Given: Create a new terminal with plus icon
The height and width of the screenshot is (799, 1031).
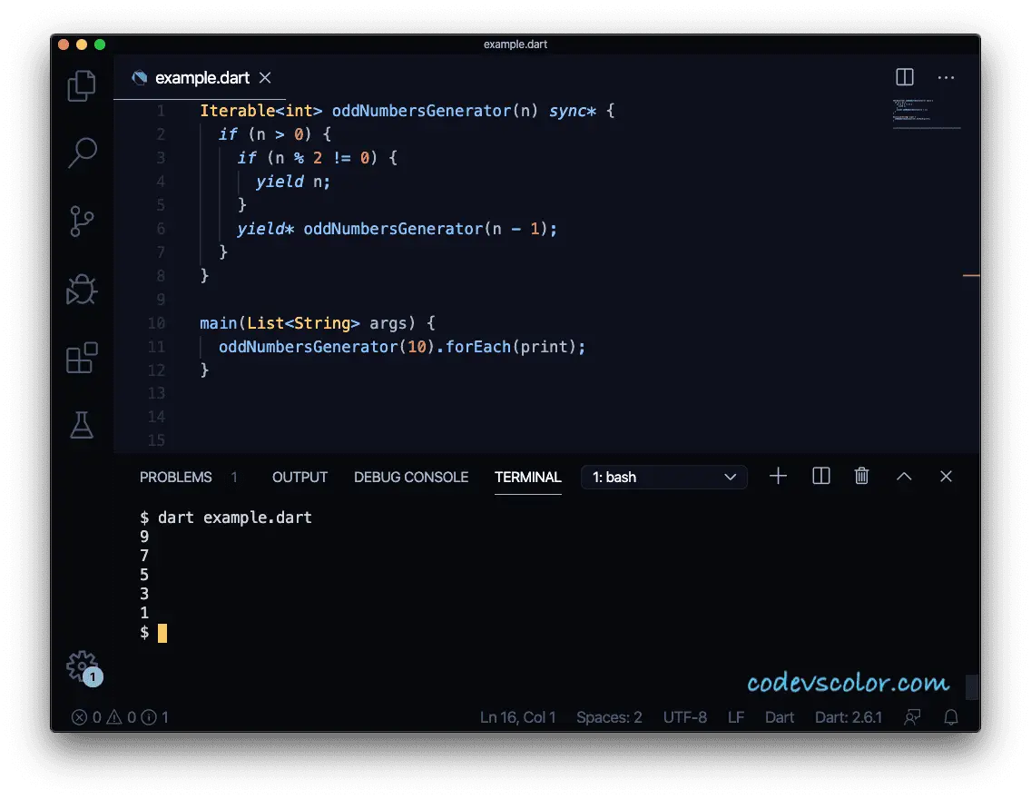Looking at the screenshot, I should pyautogui.click(x=778, y=476).
